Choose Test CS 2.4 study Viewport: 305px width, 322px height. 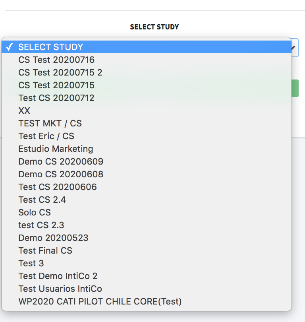(x=147, y=200)
